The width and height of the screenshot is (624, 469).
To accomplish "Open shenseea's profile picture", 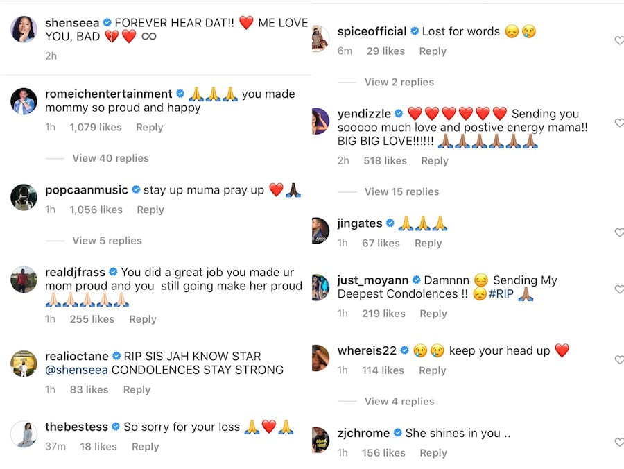I will (x=24, y=29).
